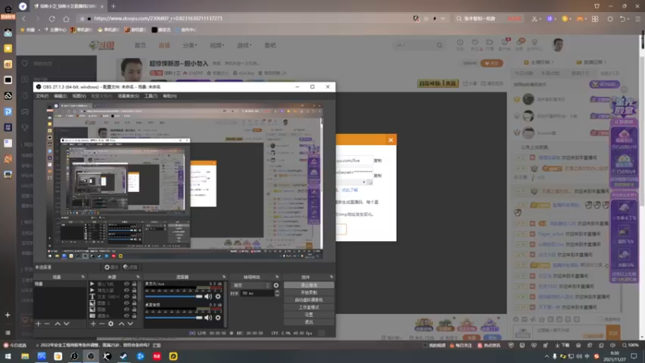The image size is (645, 363).
Task: Move scene down in 场景 panel
Action: (x=66, y=324)
